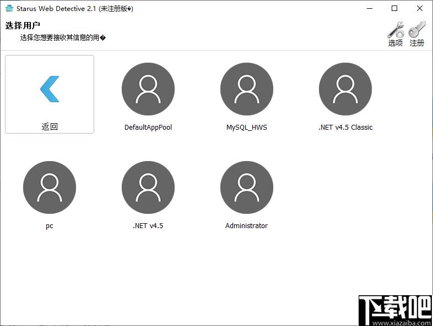433x326 pixels.
Task: Pick the .NET v4.5 Classic user avatar
Action: [x=345, y=89]
